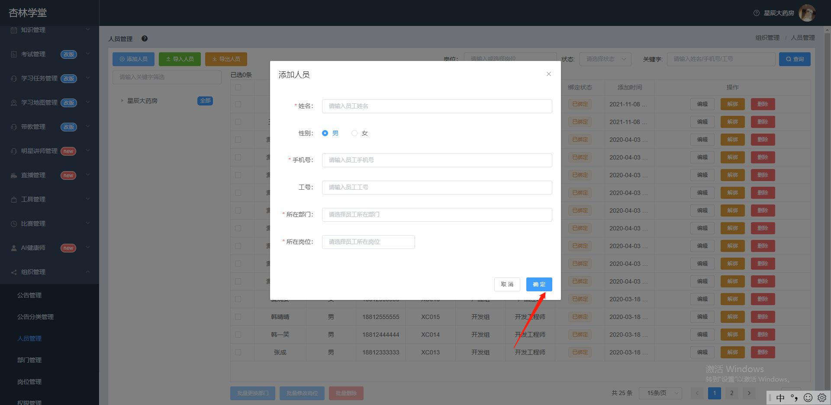Focus the 姓名 employee name input
Screen dimensions: 831x405
437,106
